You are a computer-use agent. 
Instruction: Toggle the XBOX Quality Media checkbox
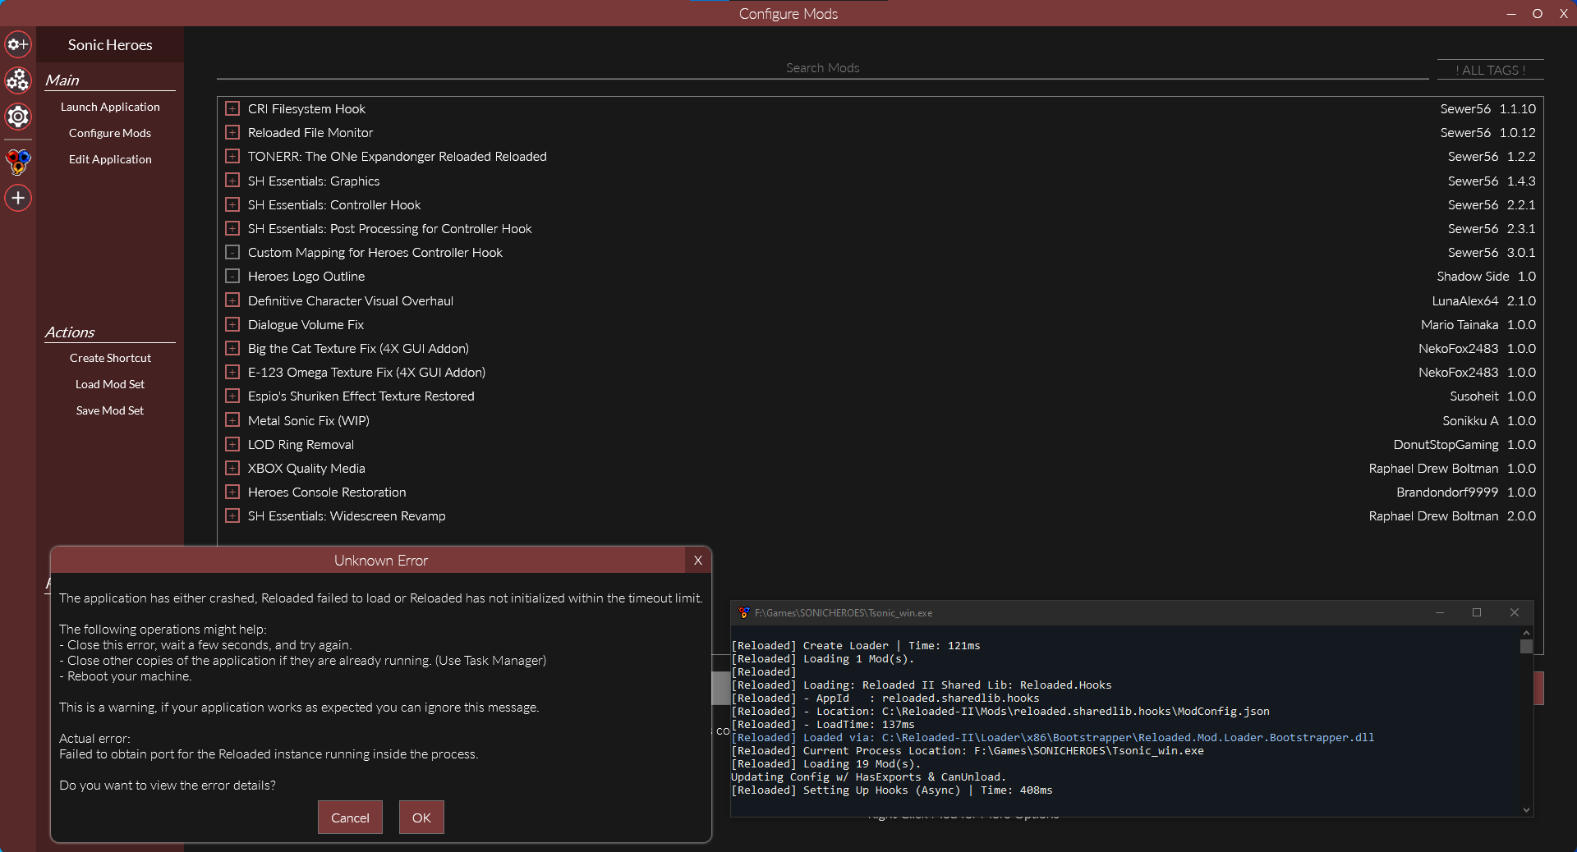tap(232, 468)
